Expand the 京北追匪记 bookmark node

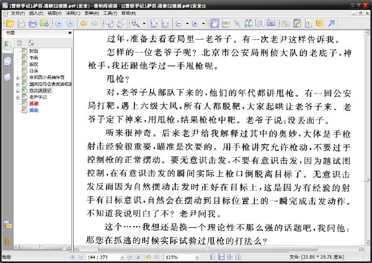click(x=18, y=91)
